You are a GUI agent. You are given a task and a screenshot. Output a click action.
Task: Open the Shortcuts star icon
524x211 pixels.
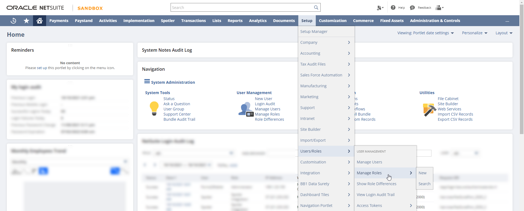(x=26, y=21)
